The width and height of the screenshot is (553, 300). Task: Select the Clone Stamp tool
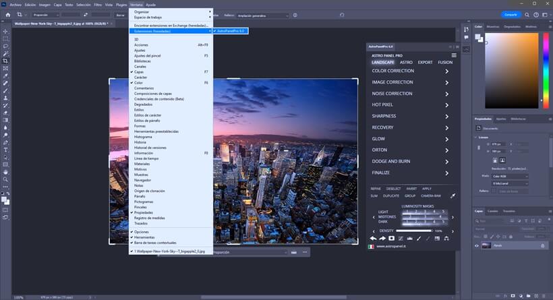[x=5, y=98]
